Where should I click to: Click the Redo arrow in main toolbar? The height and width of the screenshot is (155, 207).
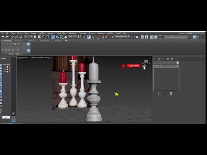pos(7,37)
